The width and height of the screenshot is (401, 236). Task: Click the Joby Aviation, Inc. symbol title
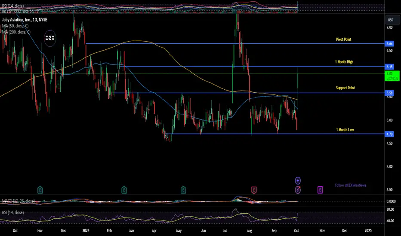(25, 20)
